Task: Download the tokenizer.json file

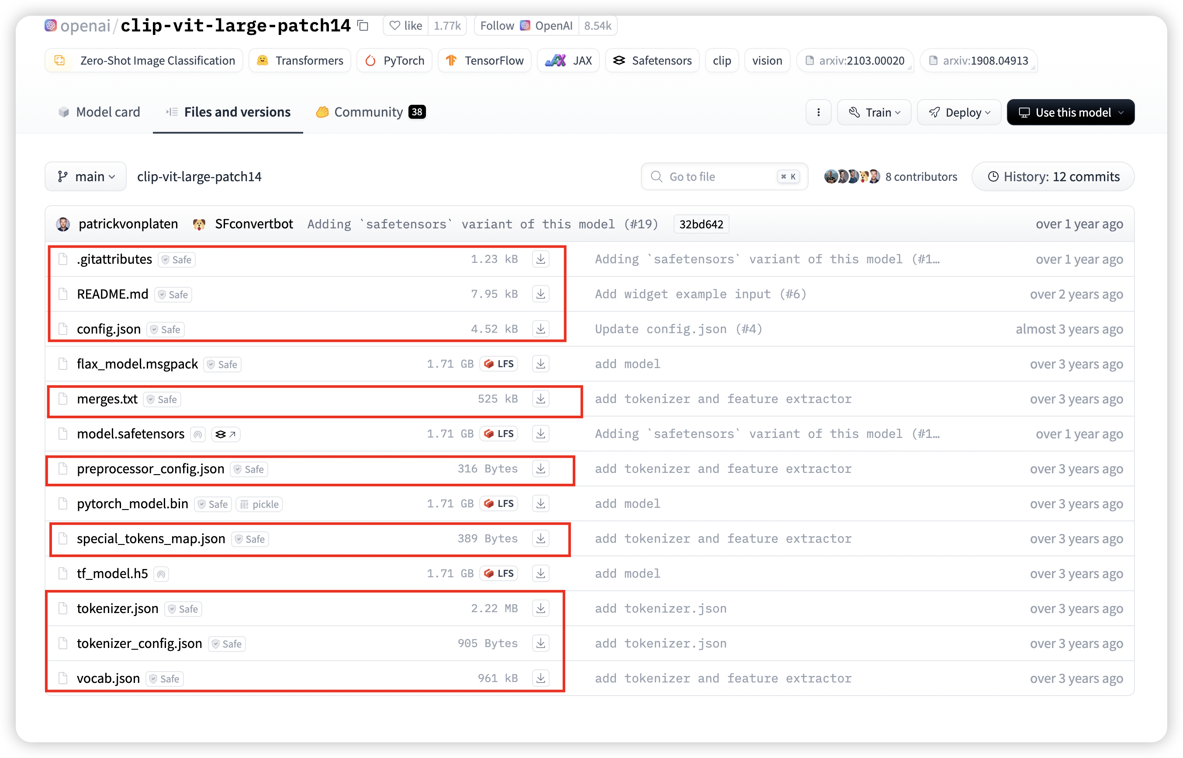Action: (540, 608)
